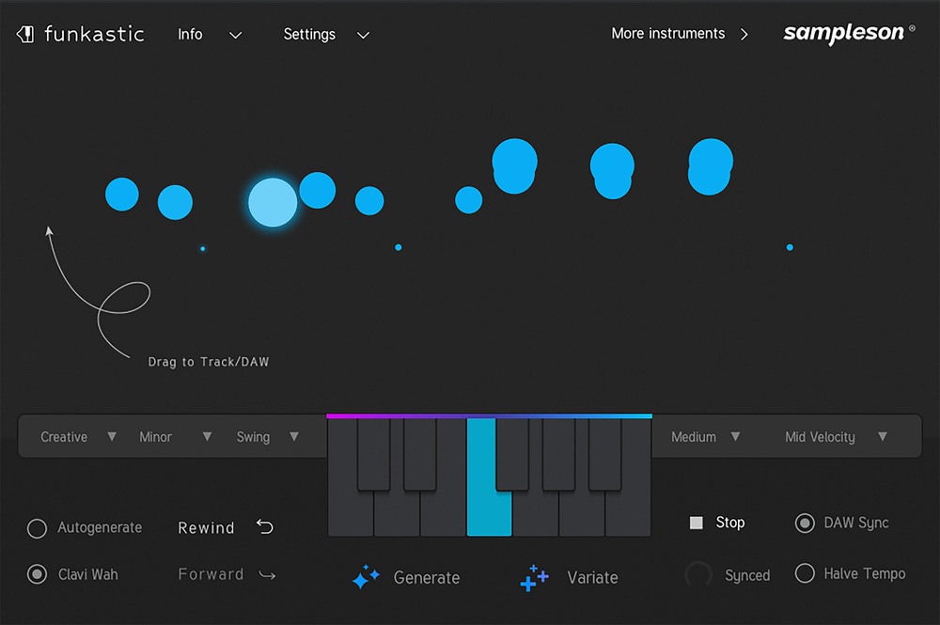Click the sampleson brand logo

(849, 32)
